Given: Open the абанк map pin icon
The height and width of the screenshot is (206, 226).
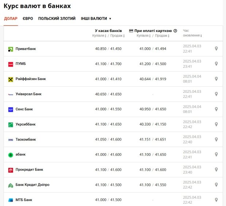Looking at the screenshot, I should click(216, 154).
